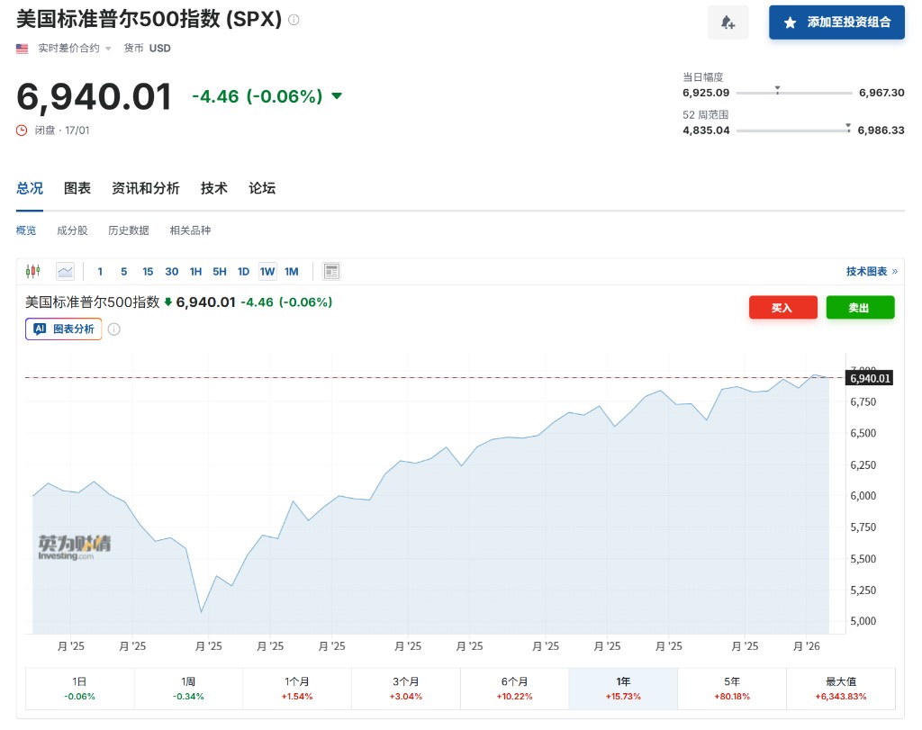The image size is (922, 730).
Task: Click info icon next to 图表分析
Action: tap(114, 329)
